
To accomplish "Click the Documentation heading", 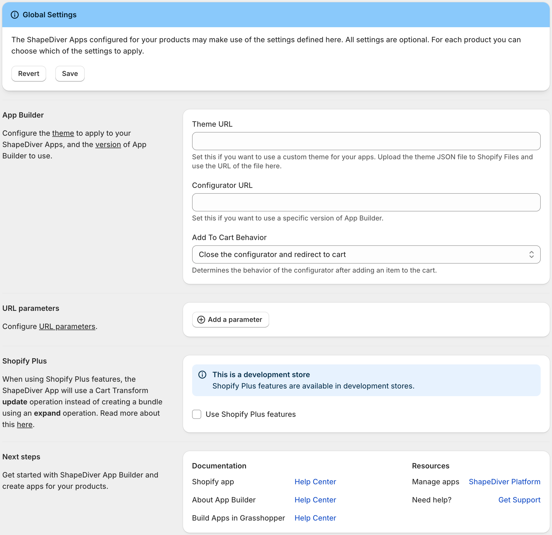I will (x=219, y=466).
